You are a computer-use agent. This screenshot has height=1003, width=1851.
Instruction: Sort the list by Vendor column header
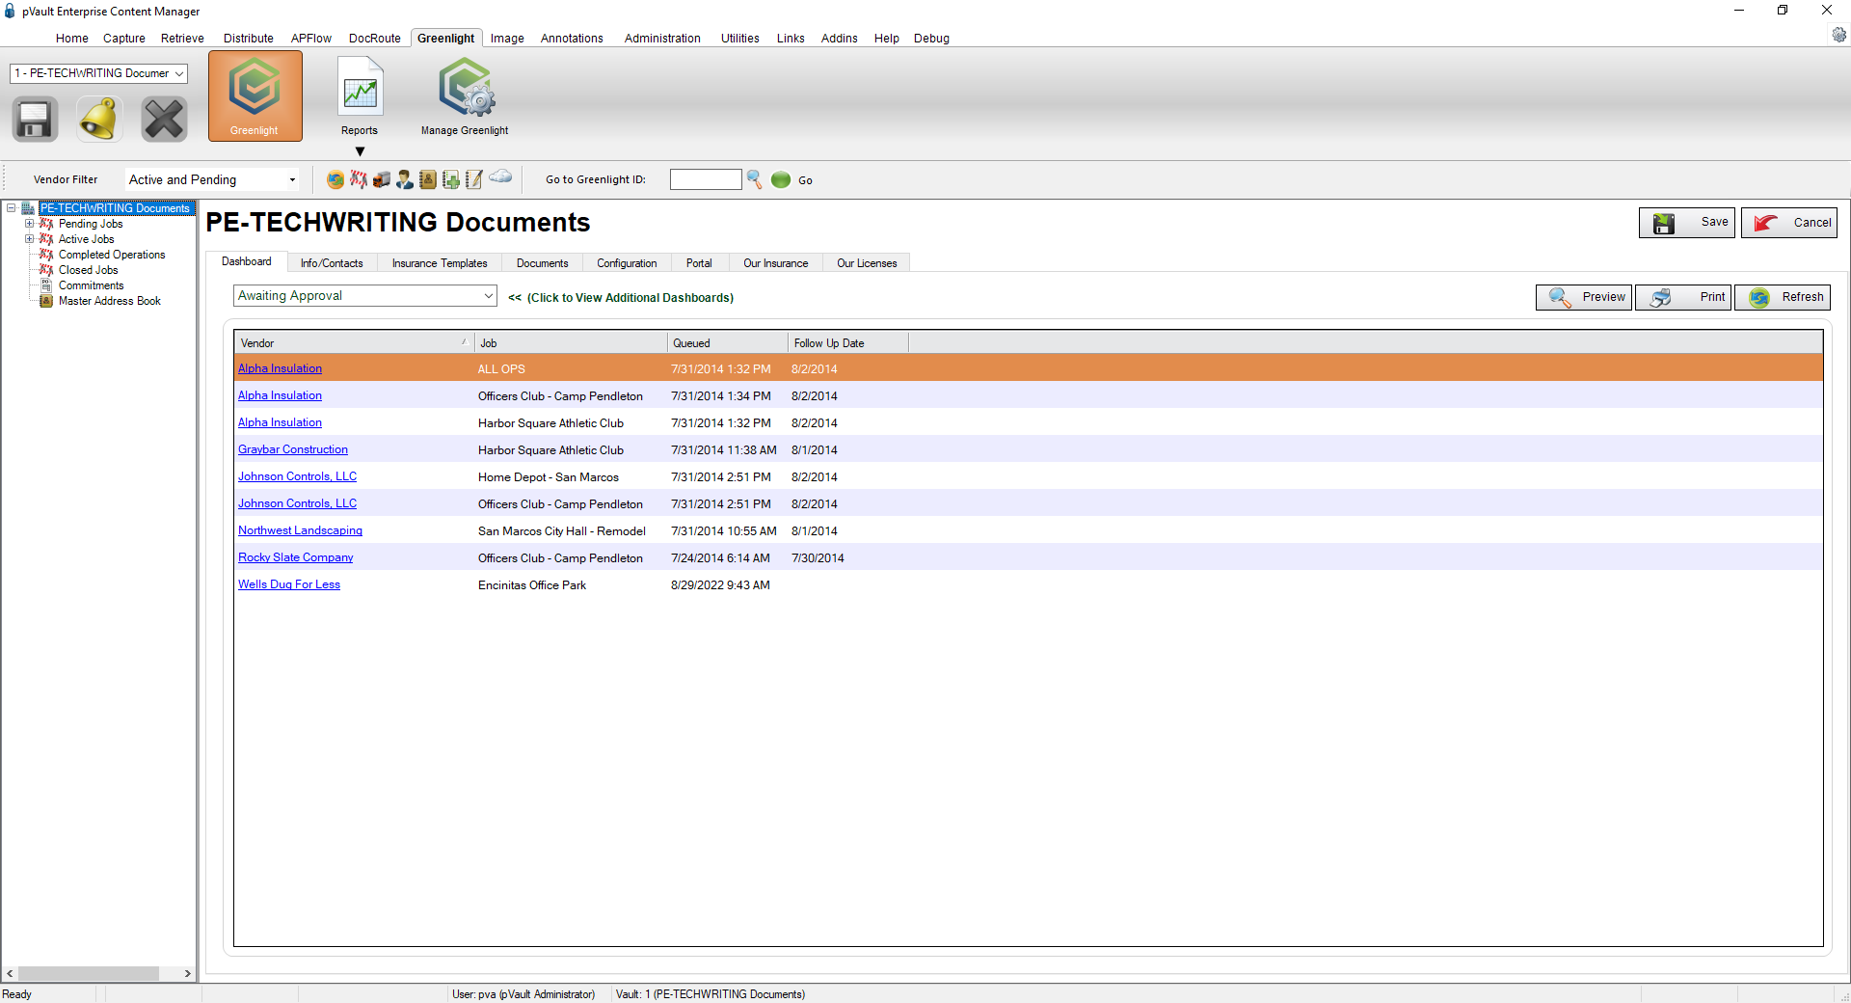pos(354,343)
